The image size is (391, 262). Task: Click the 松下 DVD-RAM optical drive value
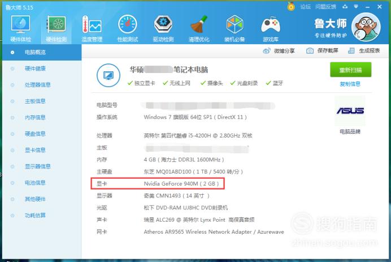pyautogui.click(x=186, y=208)
